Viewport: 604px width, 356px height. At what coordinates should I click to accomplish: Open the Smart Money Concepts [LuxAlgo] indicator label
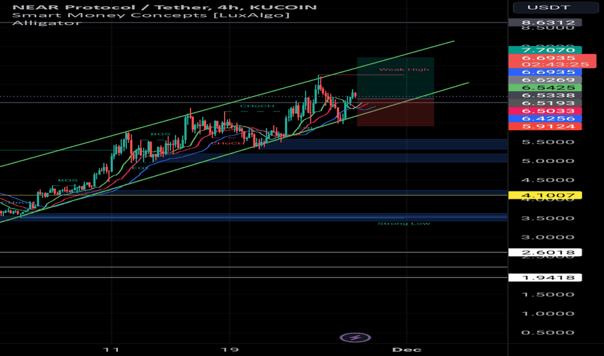[x=150, y=15]
